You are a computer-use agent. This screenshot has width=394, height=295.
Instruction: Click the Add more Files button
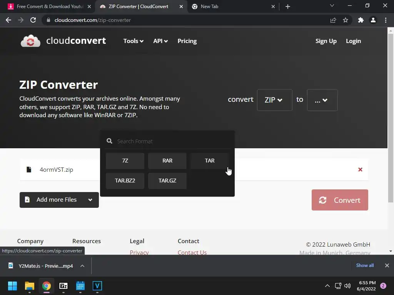59,200
